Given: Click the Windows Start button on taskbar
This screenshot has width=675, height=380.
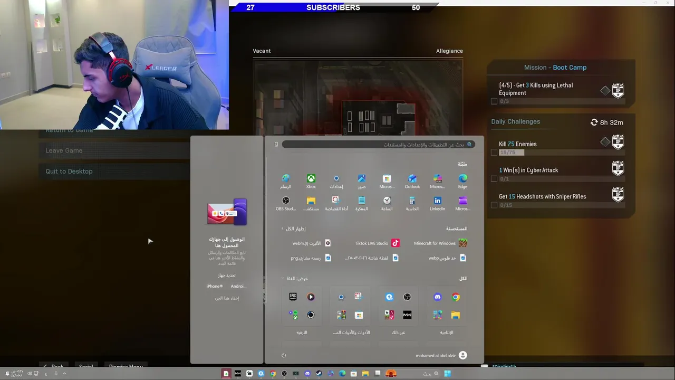Looking at the screenshot, I should click(447, 374).
